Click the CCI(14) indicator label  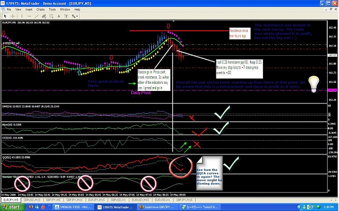pos(12,138)
